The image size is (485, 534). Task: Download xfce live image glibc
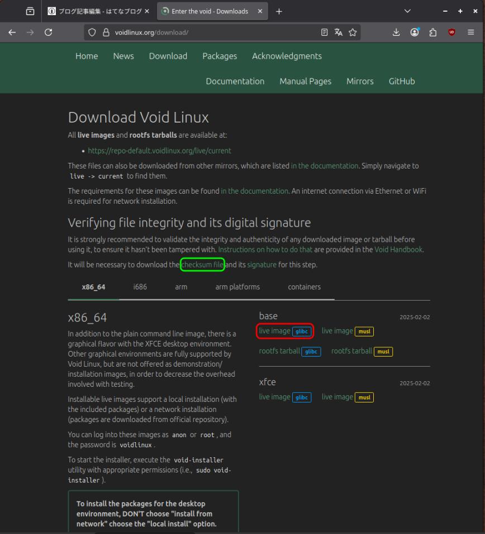pyautogui.click(x=285, y=397)
